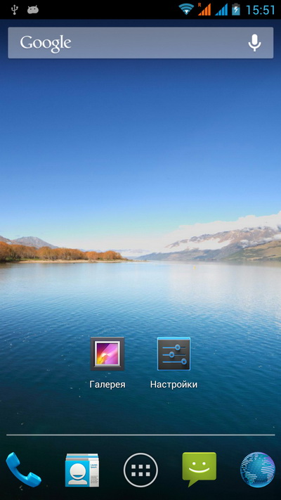The image size is (281, 500).
Task: Tap the Галерея text label
Action: pyautogui.click(x=107, y=385)
